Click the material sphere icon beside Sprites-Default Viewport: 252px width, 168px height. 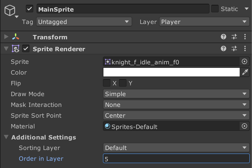107,126
